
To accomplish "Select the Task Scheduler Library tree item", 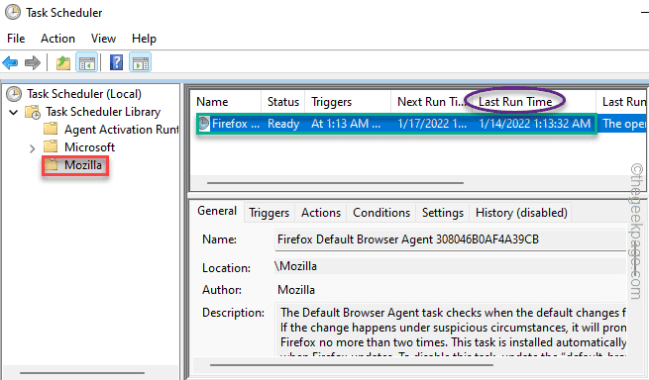I will (103, 112).
